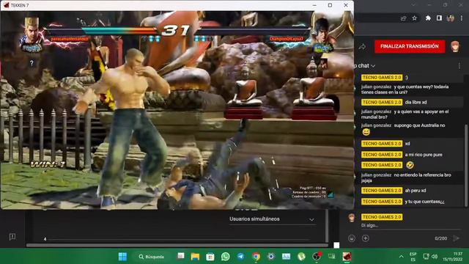This screenshot has width=469, height=264.
Task: Minimize the TEKKEN 7 window
Action: 314,5
